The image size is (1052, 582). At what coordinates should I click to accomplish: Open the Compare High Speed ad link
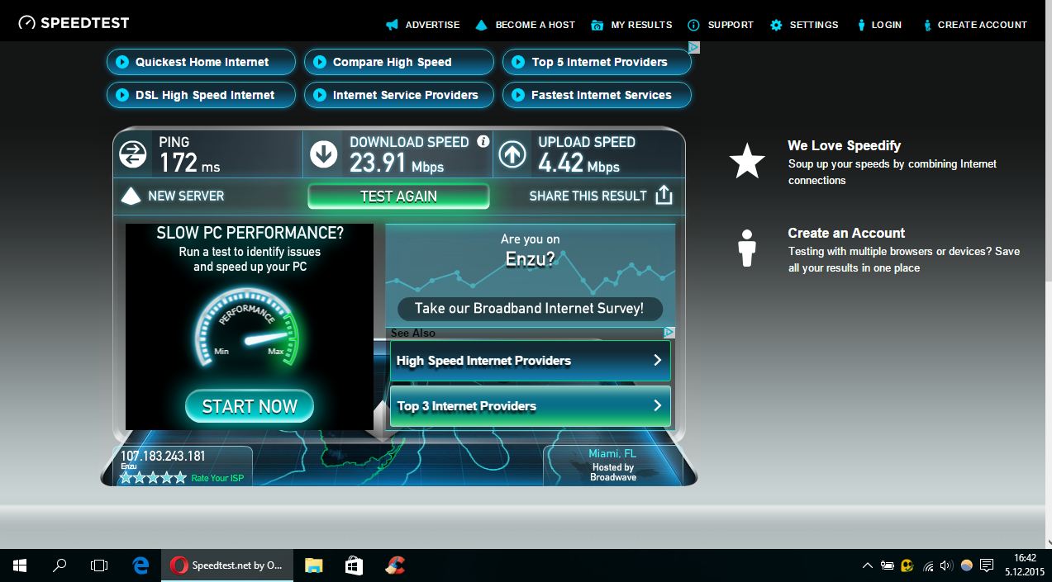point(398,62)
